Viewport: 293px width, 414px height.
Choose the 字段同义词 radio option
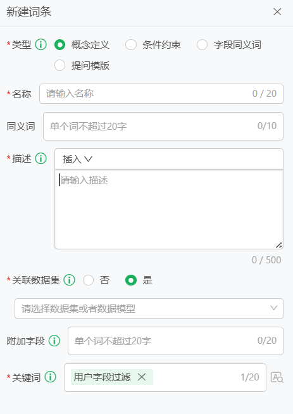point(203,44)
